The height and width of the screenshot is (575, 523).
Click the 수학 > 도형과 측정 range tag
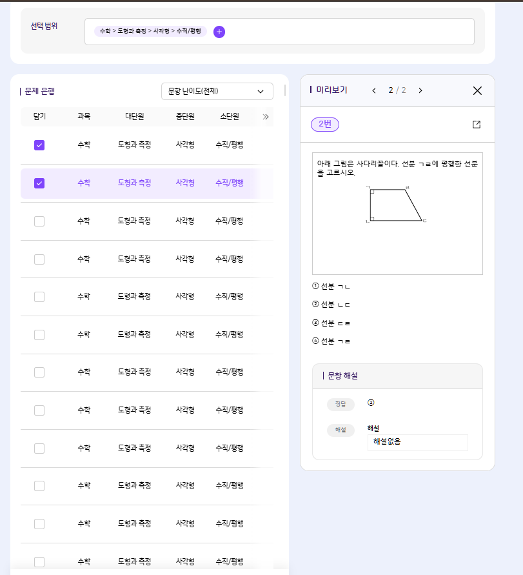click(150, 31)
